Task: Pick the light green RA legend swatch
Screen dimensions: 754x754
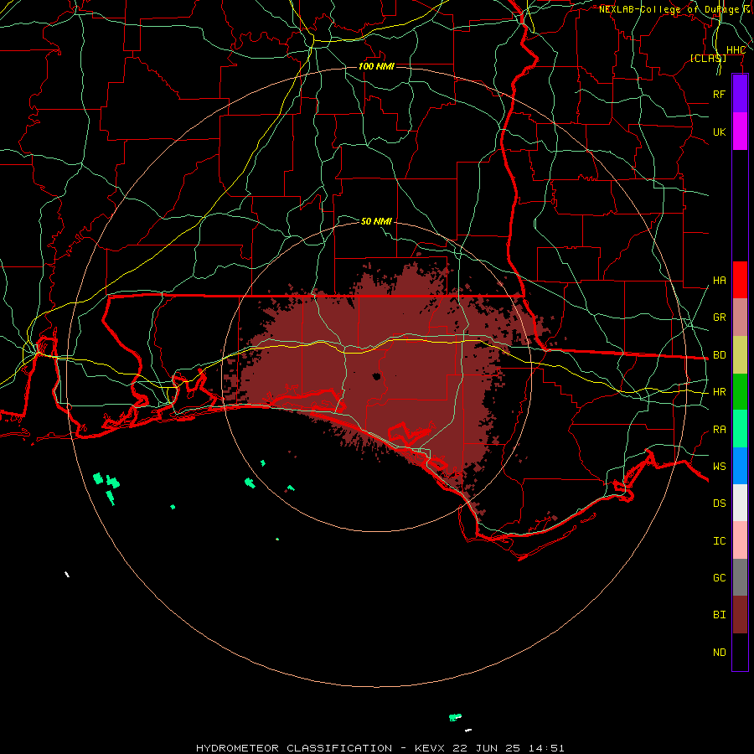Action: pos(740,429)
